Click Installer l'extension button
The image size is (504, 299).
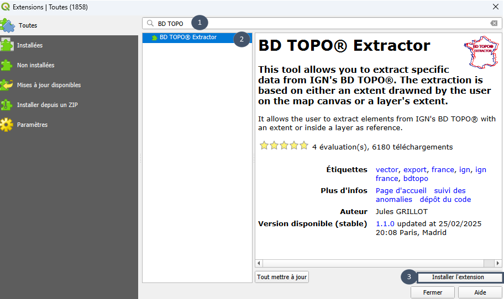click(x=460, y=277)
